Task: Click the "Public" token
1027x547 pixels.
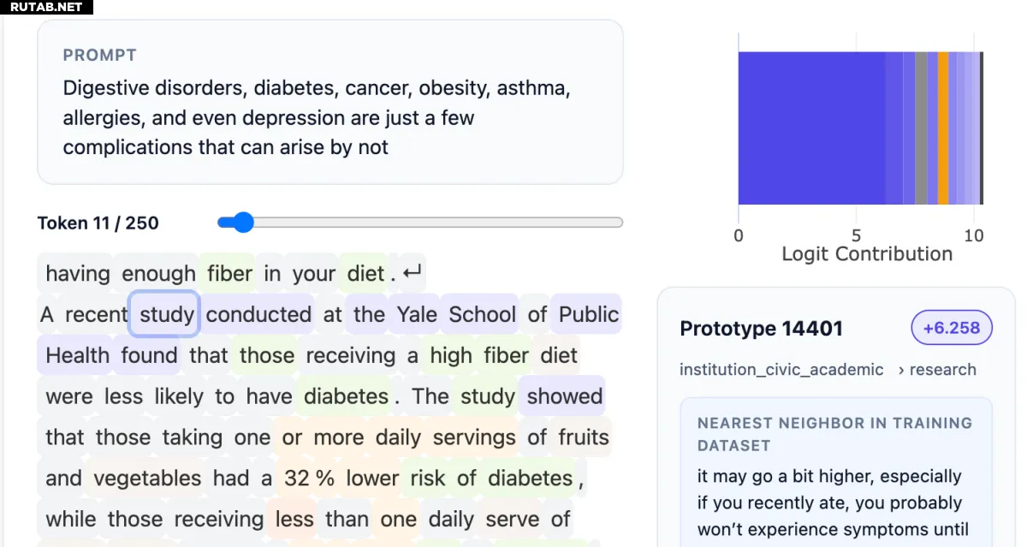Action: click(x=588, y=314)
